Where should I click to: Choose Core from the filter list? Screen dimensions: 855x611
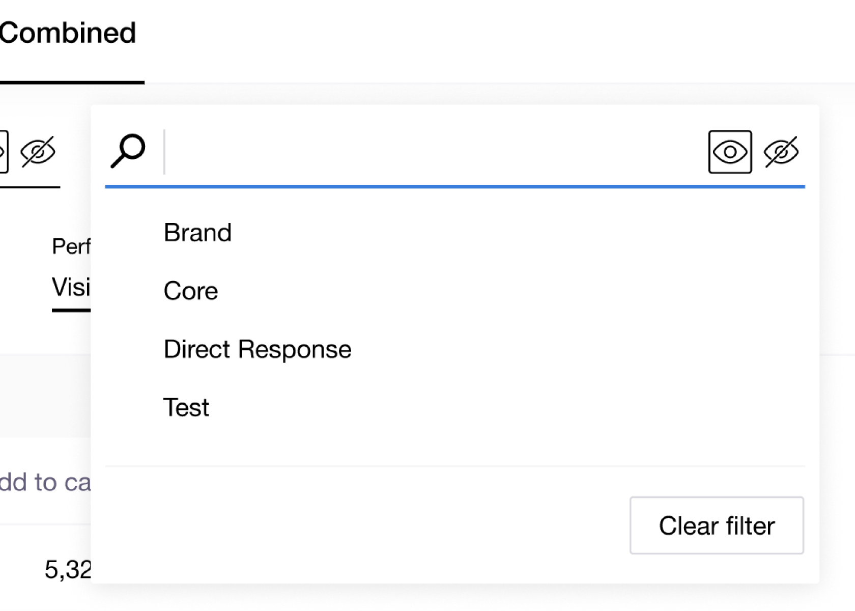pos(191,291)
